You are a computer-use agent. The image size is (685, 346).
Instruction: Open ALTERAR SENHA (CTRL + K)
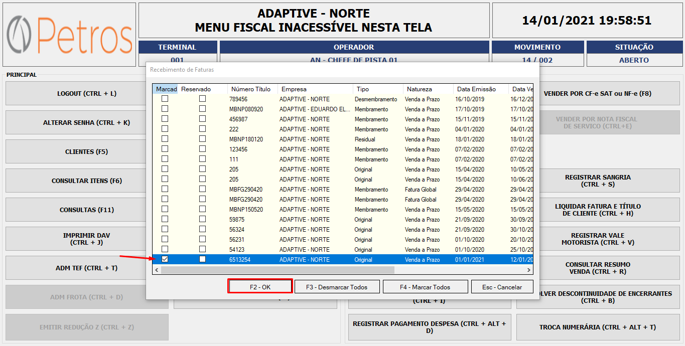coord(75,123)
